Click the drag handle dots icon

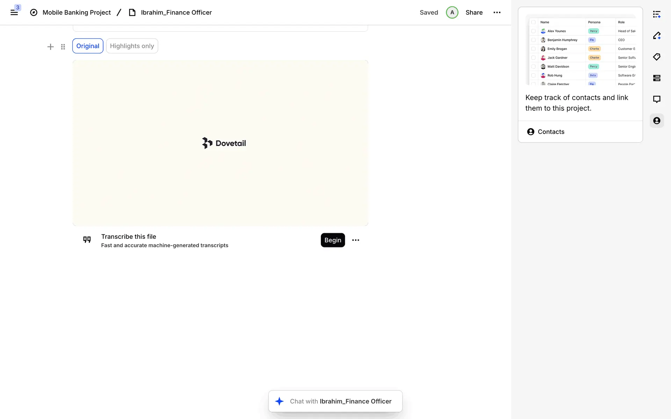(63, 46)
